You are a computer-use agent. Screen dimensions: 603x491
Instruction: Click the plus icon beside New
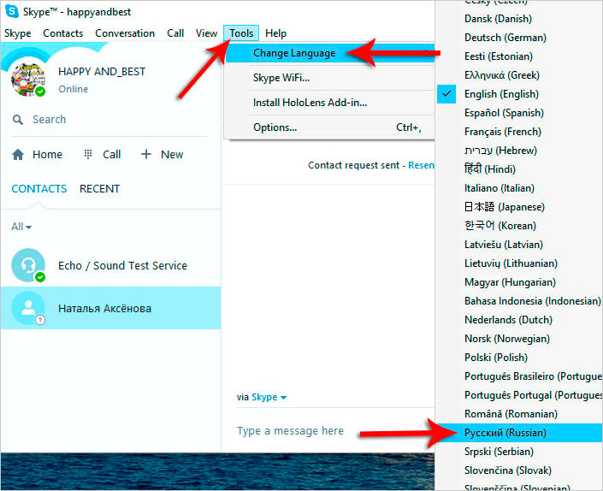[x=146, y=154]
